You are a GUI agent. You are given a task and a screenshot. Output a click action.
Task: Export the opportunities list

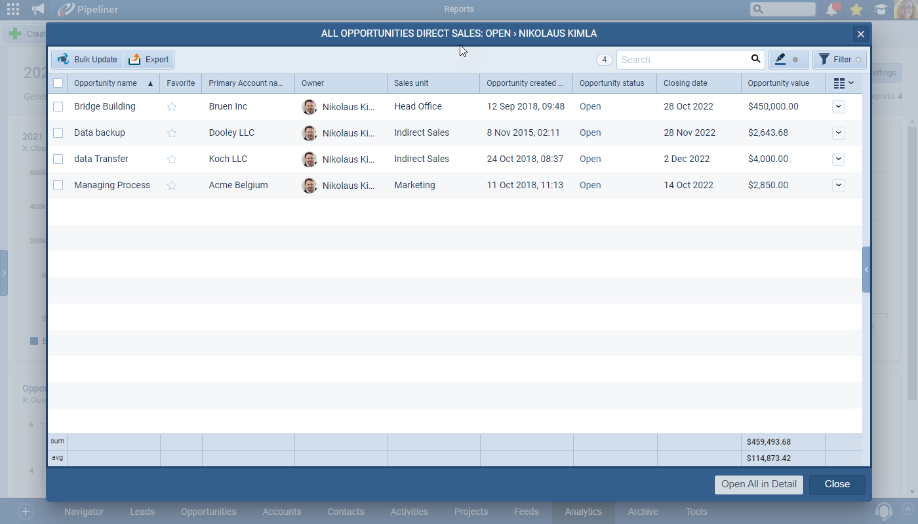click(x=149, y=60)
